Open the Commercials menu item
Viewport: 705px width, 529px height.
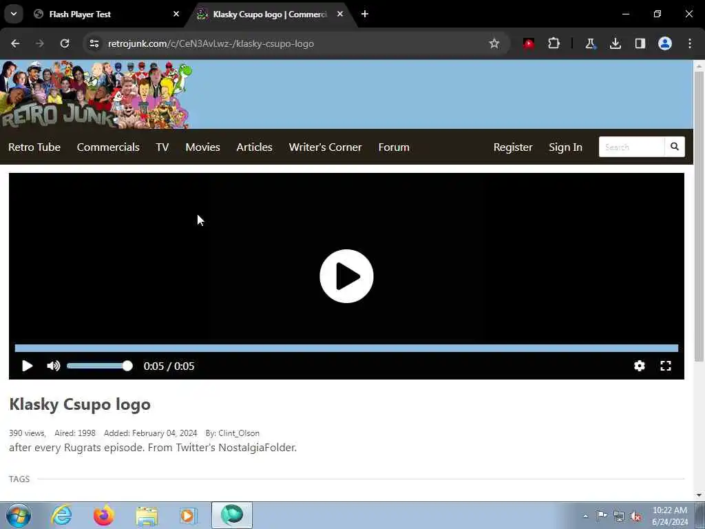(x=108, y=147)
